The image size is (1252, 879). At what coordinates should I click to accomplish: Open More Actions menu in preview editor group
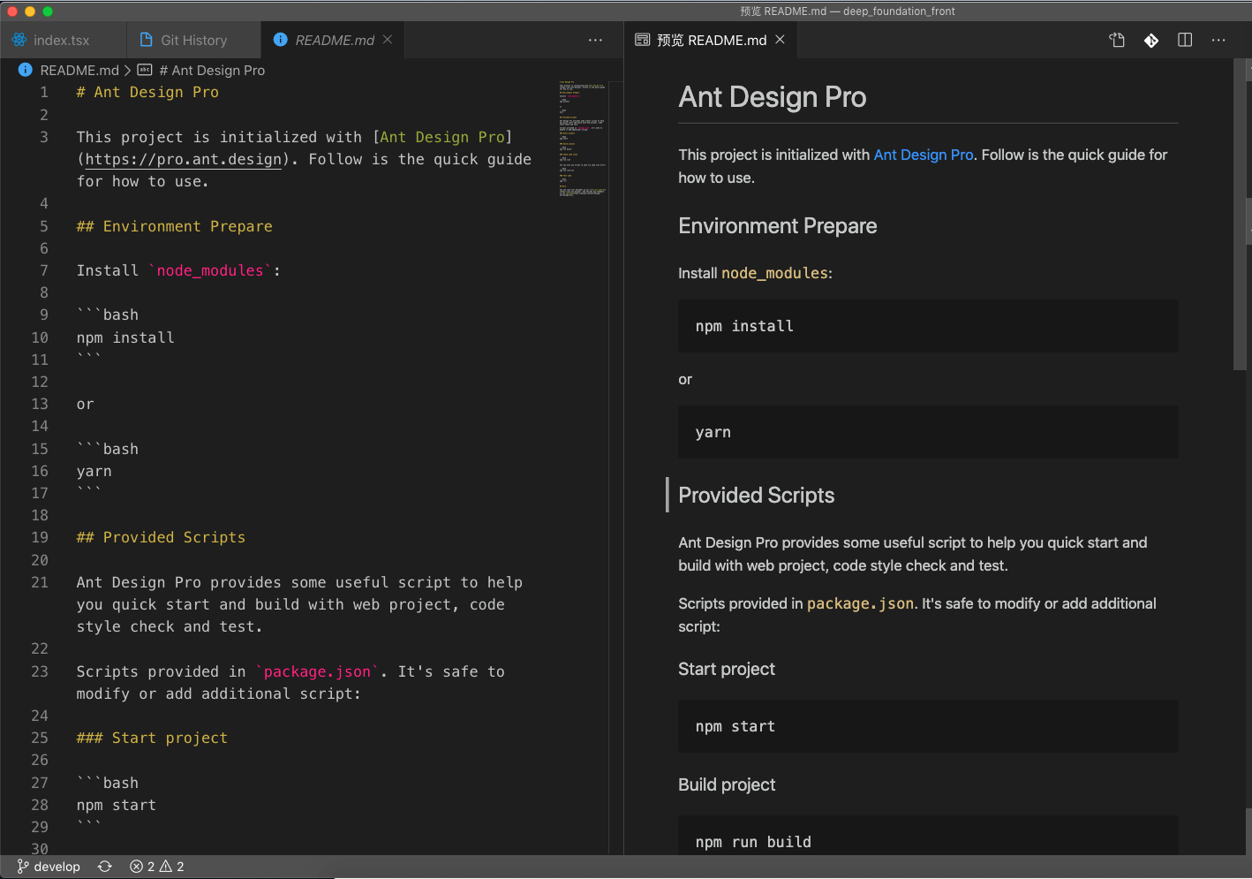point(1218,40)
